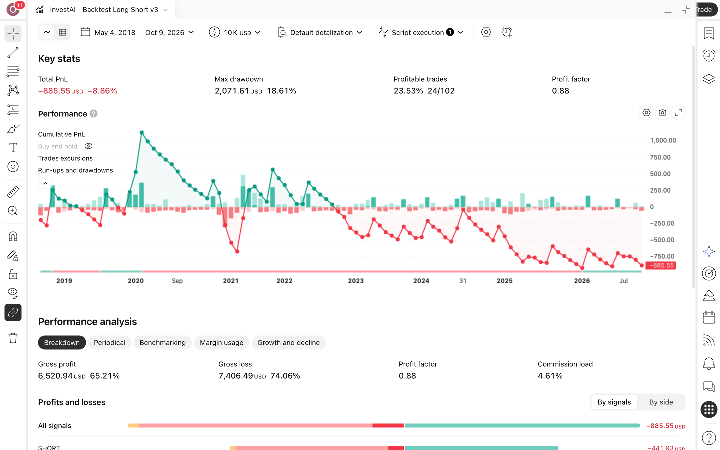This screenshot has width=720, height=450.
Task: Open the 10K USD capital dropdown
Action: [235, 32]
